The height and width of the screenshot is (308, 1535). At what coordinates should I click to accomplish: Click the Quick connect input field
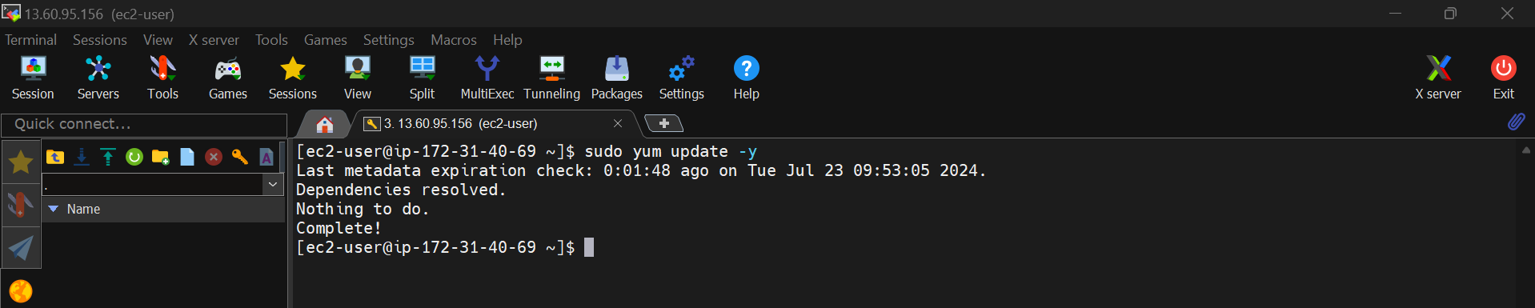click(x=144, y=124)
